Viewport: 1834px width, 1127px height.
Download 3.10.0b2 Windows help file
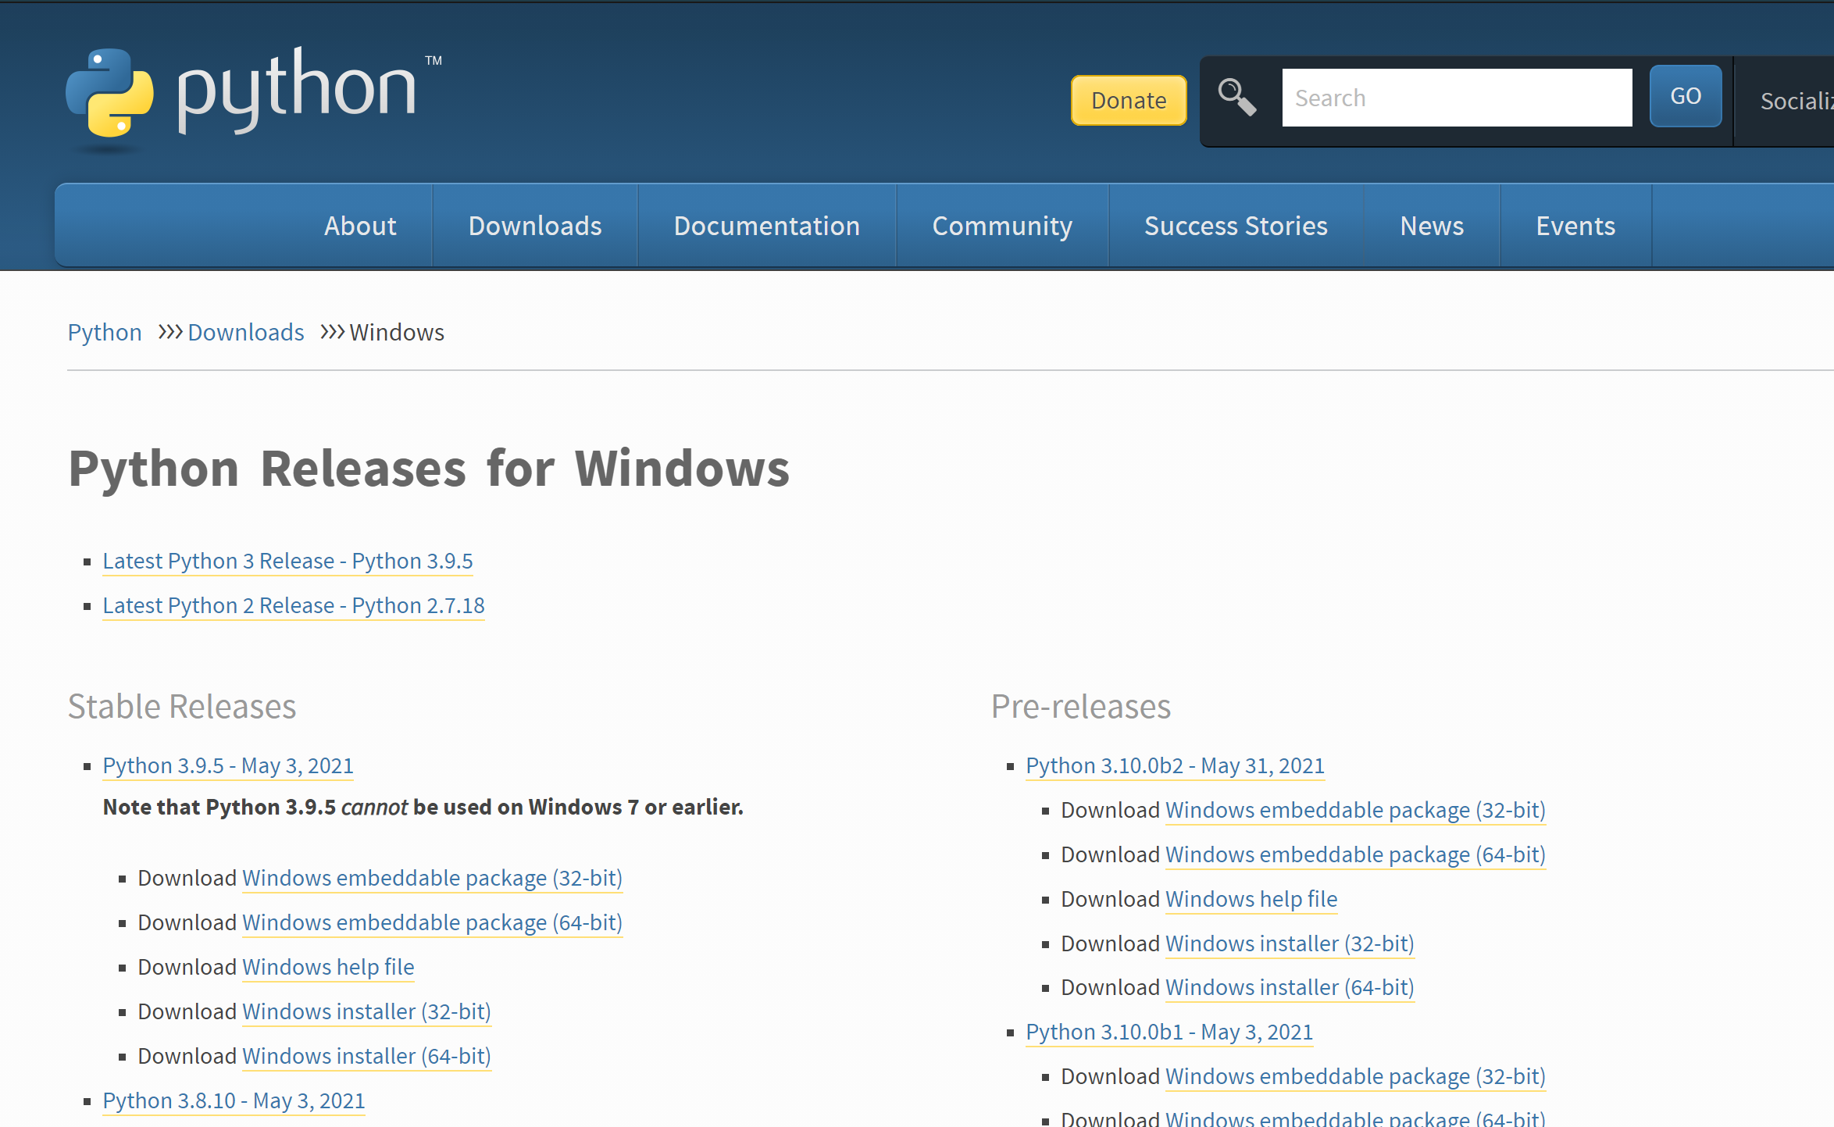(x=1251, y=899)
